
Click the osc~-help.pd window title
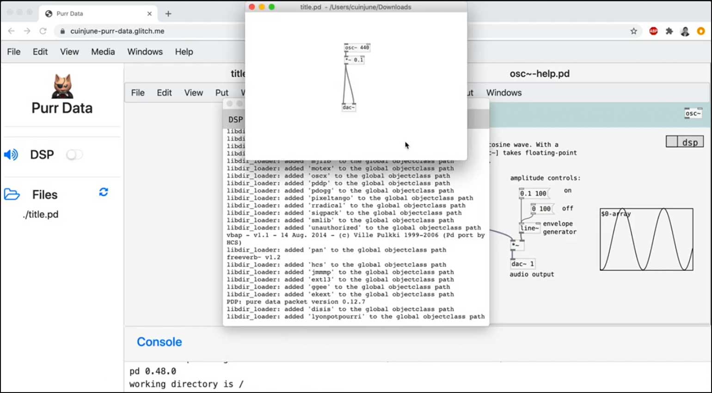click(x=540, y=74)
